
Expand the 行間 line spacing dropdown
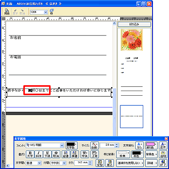click(x=64, y=163)
